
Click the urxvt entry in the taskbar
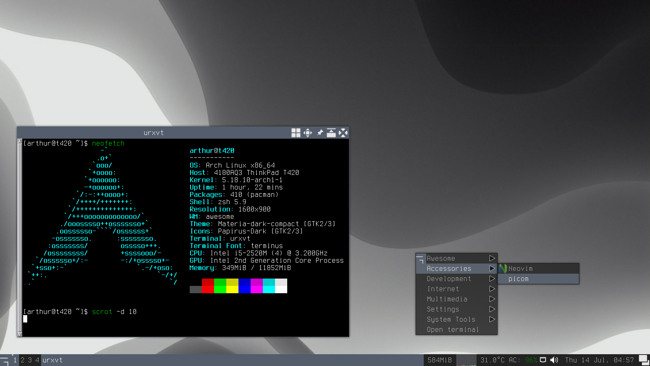click(x=52, y=360)
